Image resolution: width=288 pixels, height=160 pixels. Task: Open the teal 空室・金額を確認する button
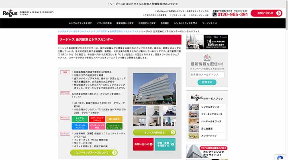coord(165,144)
